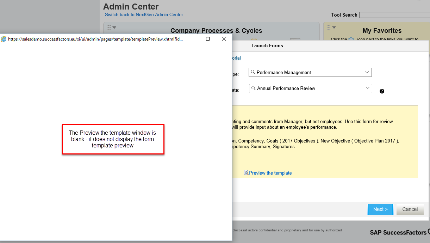Click Switch back to NextGen Admin Center
The height and width of the screenshot is (243, 430).
(144, 14)
